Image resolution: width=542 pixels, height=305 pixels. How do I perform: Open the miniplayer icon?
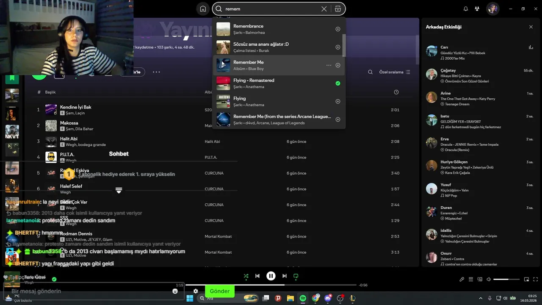tap(527, 279)
